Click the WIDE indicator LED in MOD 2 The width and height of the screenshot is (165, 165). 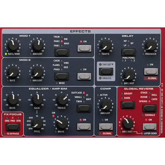click(57, 83)
